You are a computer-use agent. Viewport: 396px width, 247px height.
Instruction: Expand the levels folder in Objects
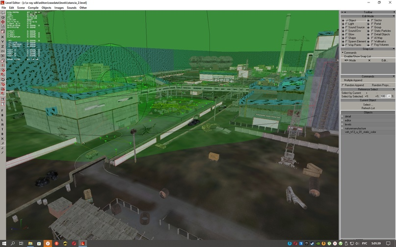click(343, 124)
